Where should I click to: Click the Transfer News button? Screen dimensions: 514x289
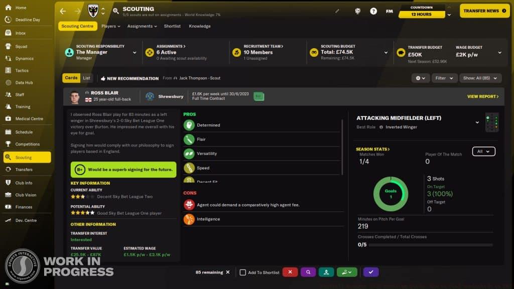click(484, 11)
